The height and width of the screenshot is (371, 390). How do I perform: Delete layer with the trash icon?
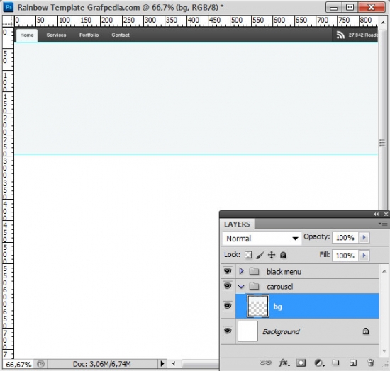[x=371, y=363]
